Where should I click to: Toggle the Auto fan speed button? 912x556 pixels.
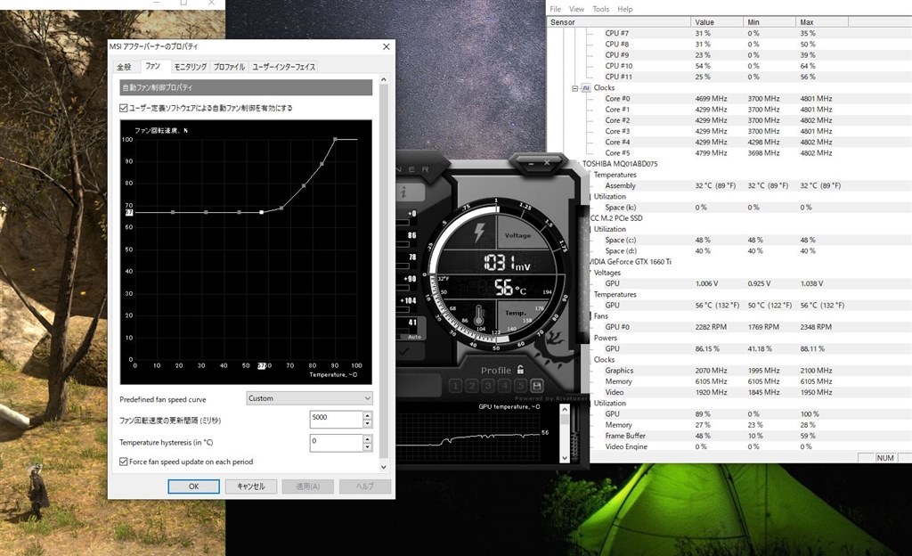point(414,337)
